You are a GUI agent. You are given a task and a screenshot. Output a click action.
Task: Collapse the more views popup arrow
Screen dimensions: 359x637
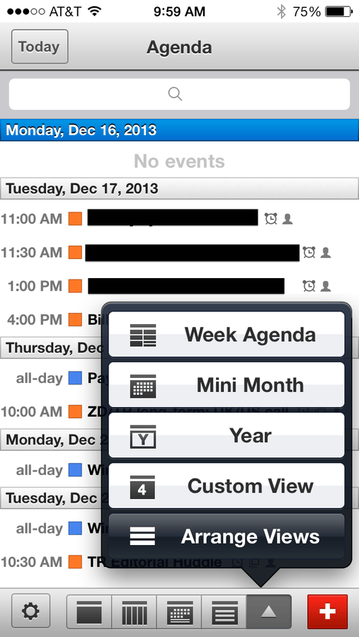269,612
